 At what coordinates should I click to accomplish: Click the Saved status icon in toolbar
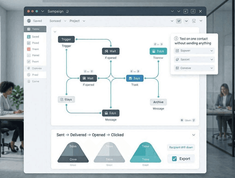[x=29, y=21]
